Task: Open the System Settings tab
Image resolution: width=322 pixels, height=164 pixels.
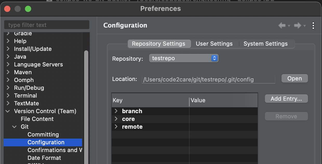Action: click(265, 44)
